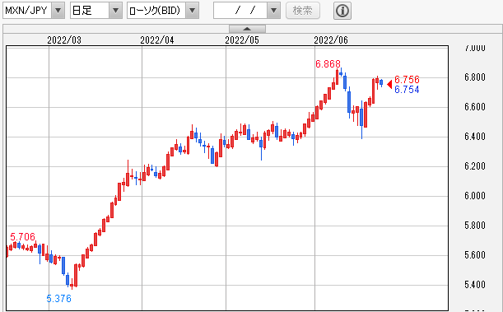Collapse the panel with the up-arrow handle
503x312 pixels.
(x=247, y=29)
